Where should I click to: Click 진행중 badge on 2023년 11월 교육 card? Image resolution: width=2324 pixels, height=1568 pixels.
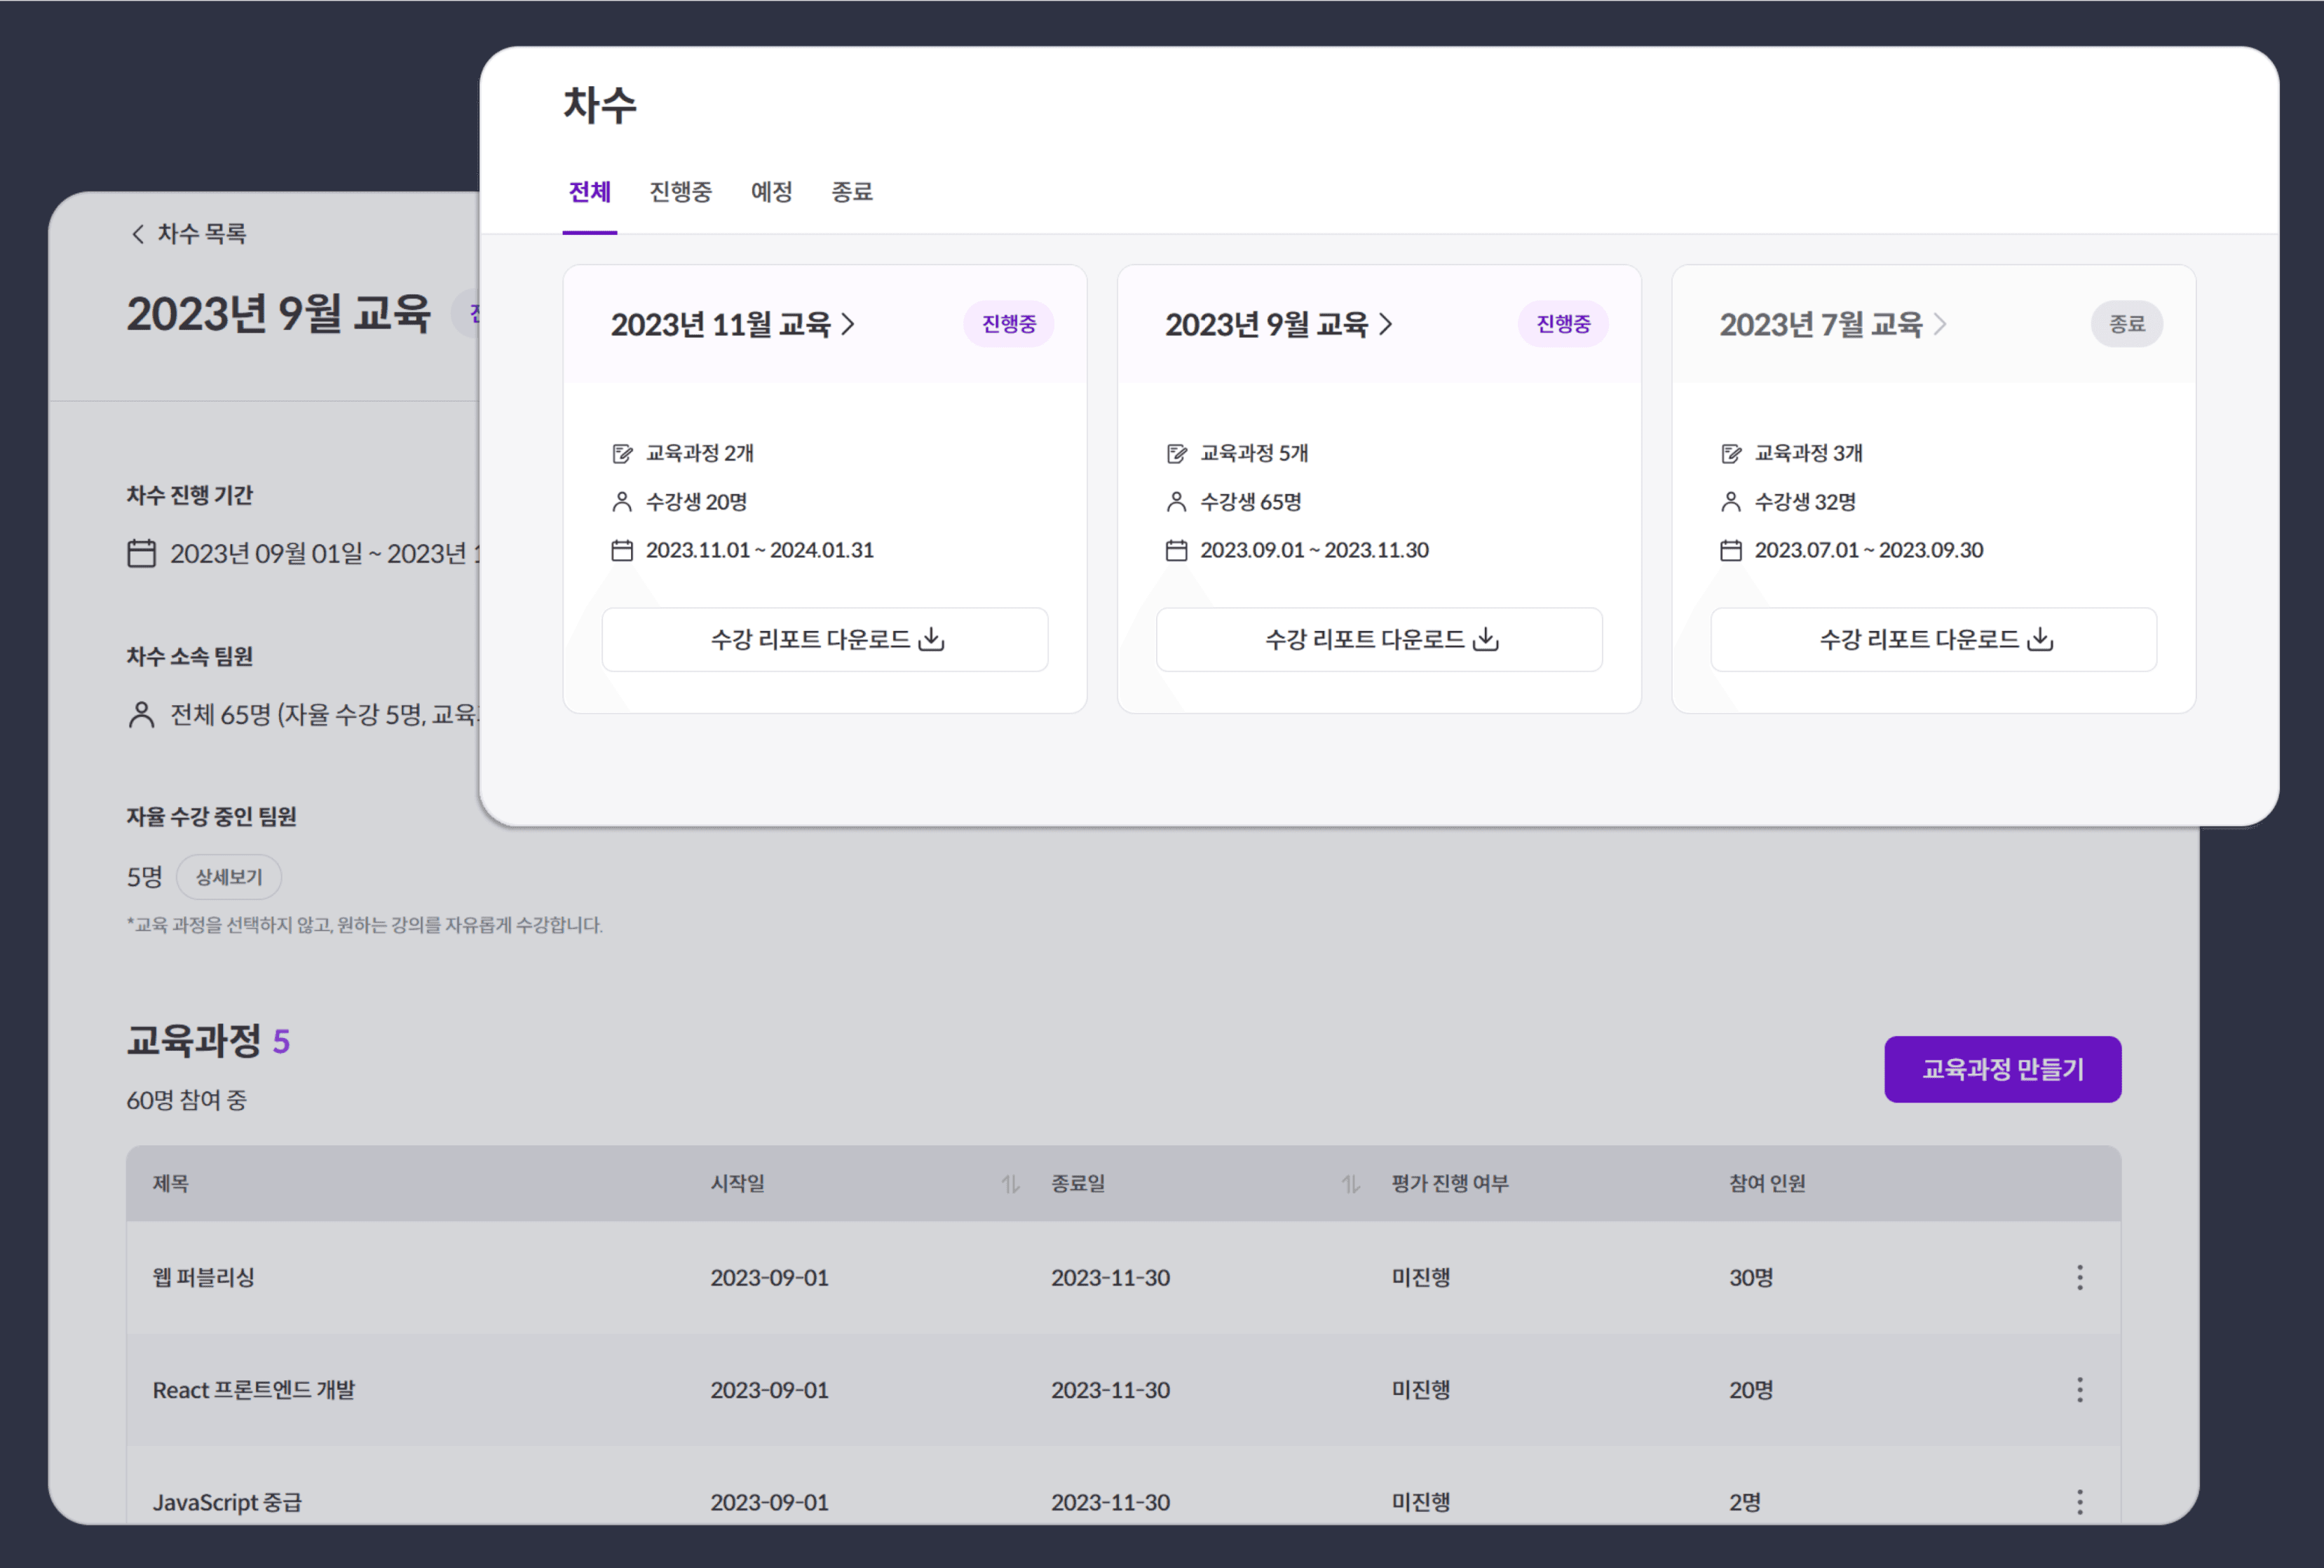1008,324
